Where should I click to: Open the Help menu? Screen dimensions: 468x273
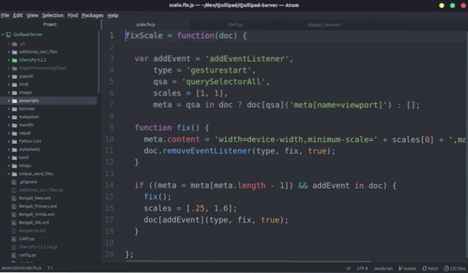(x=113, y=15)
